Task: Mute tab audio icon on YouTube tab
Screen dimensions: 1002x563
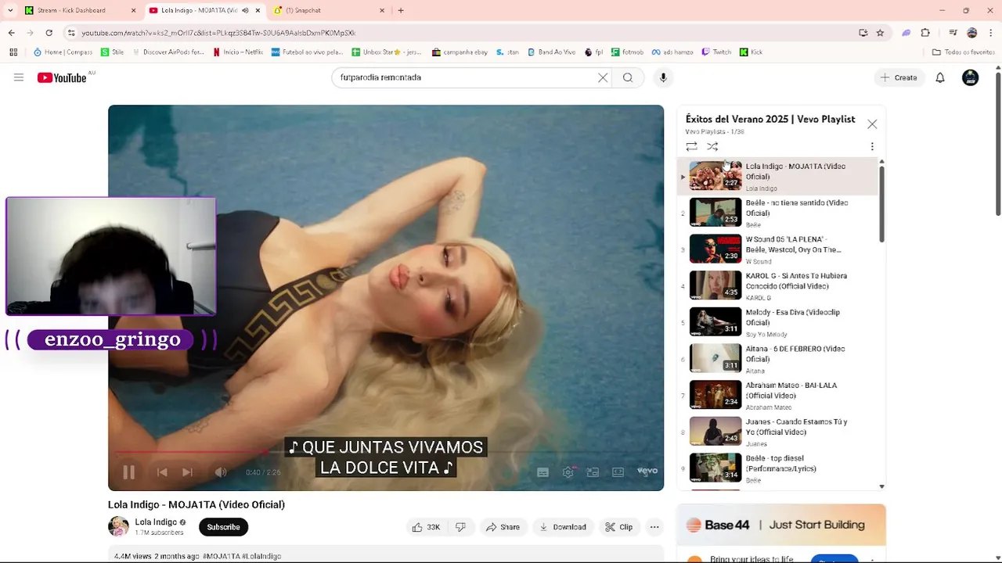Action: (245, 10)
